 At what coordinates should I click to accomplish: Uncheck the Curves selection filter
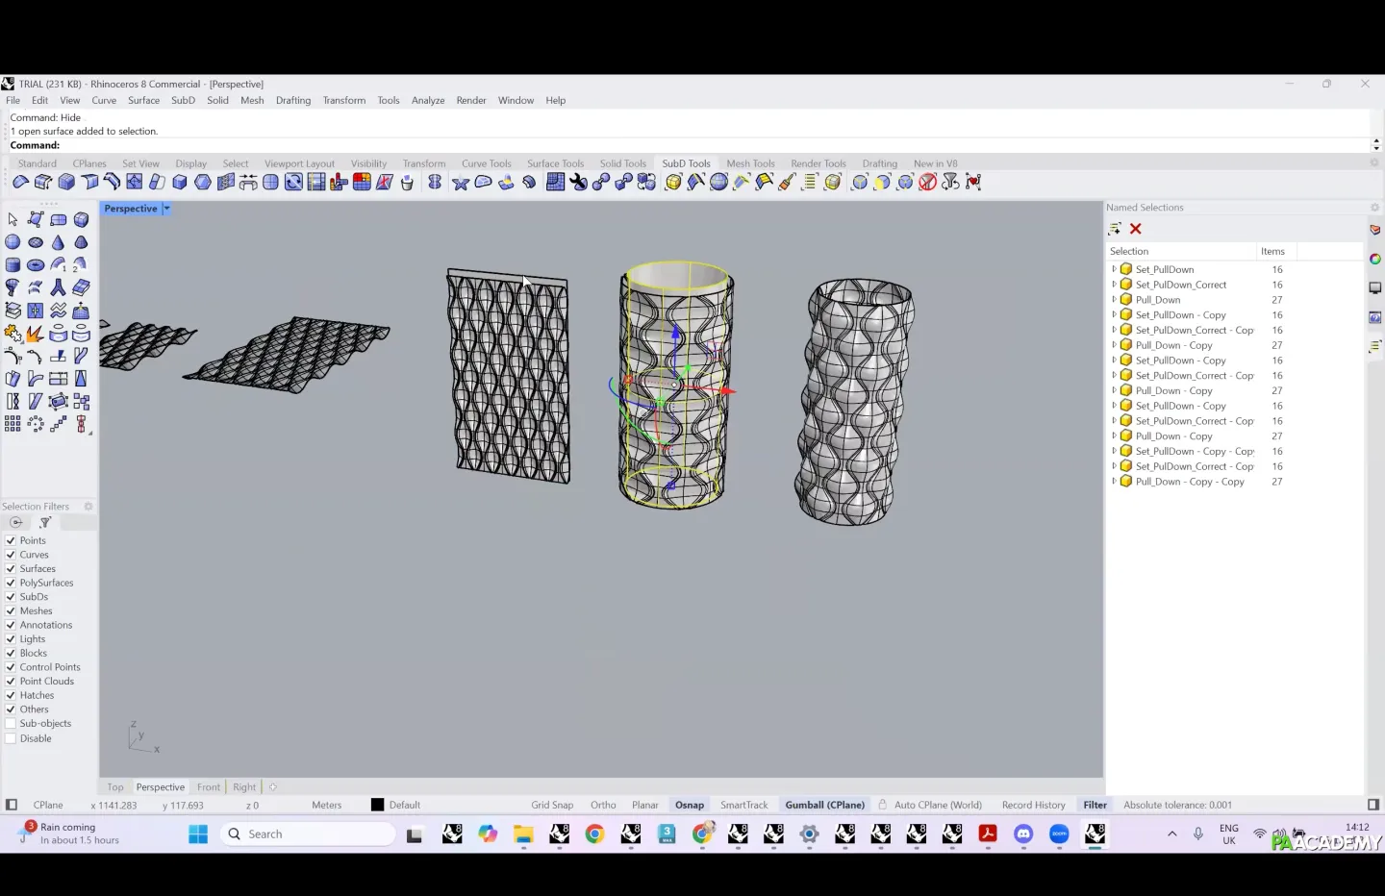(11, 555)
